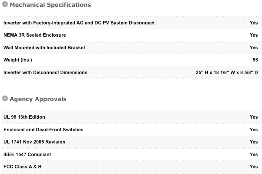
Task: Click the Yes value for FCC Class A & B
Action: [x=254, y=167]
